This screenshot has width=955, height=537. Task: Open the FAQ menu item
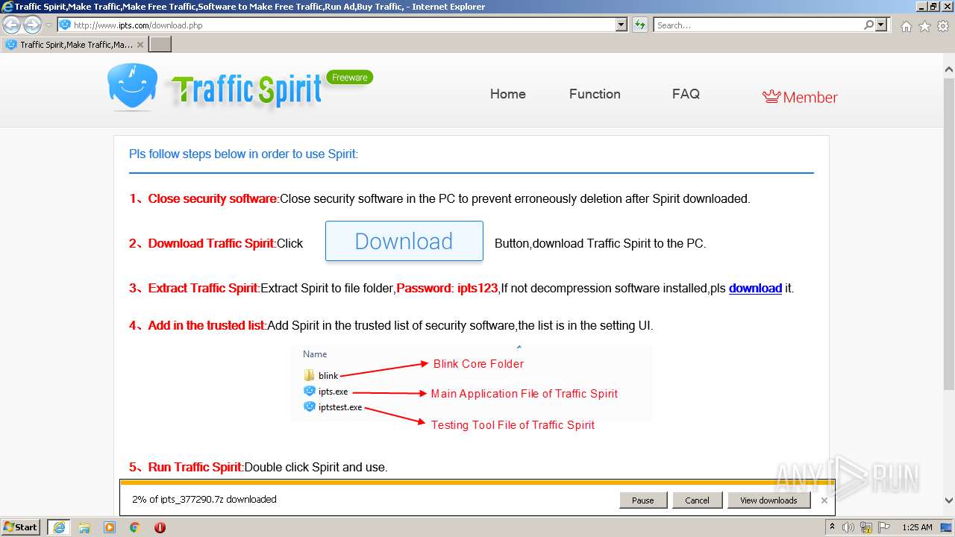[686, 94]
